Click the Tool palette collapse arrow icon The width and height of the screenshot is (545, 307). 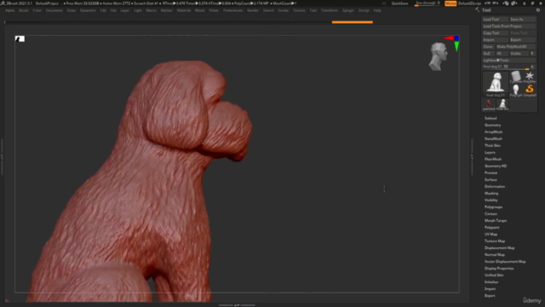[x=477, y=10]
